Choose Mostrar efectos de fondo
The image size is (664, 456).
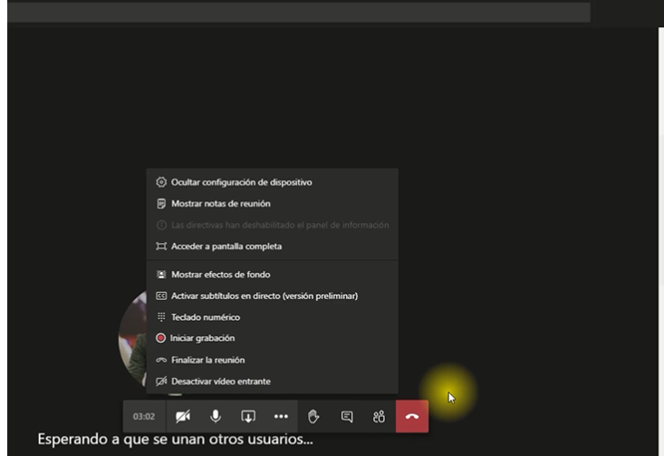pyautogui.click(x=272, y=275)
